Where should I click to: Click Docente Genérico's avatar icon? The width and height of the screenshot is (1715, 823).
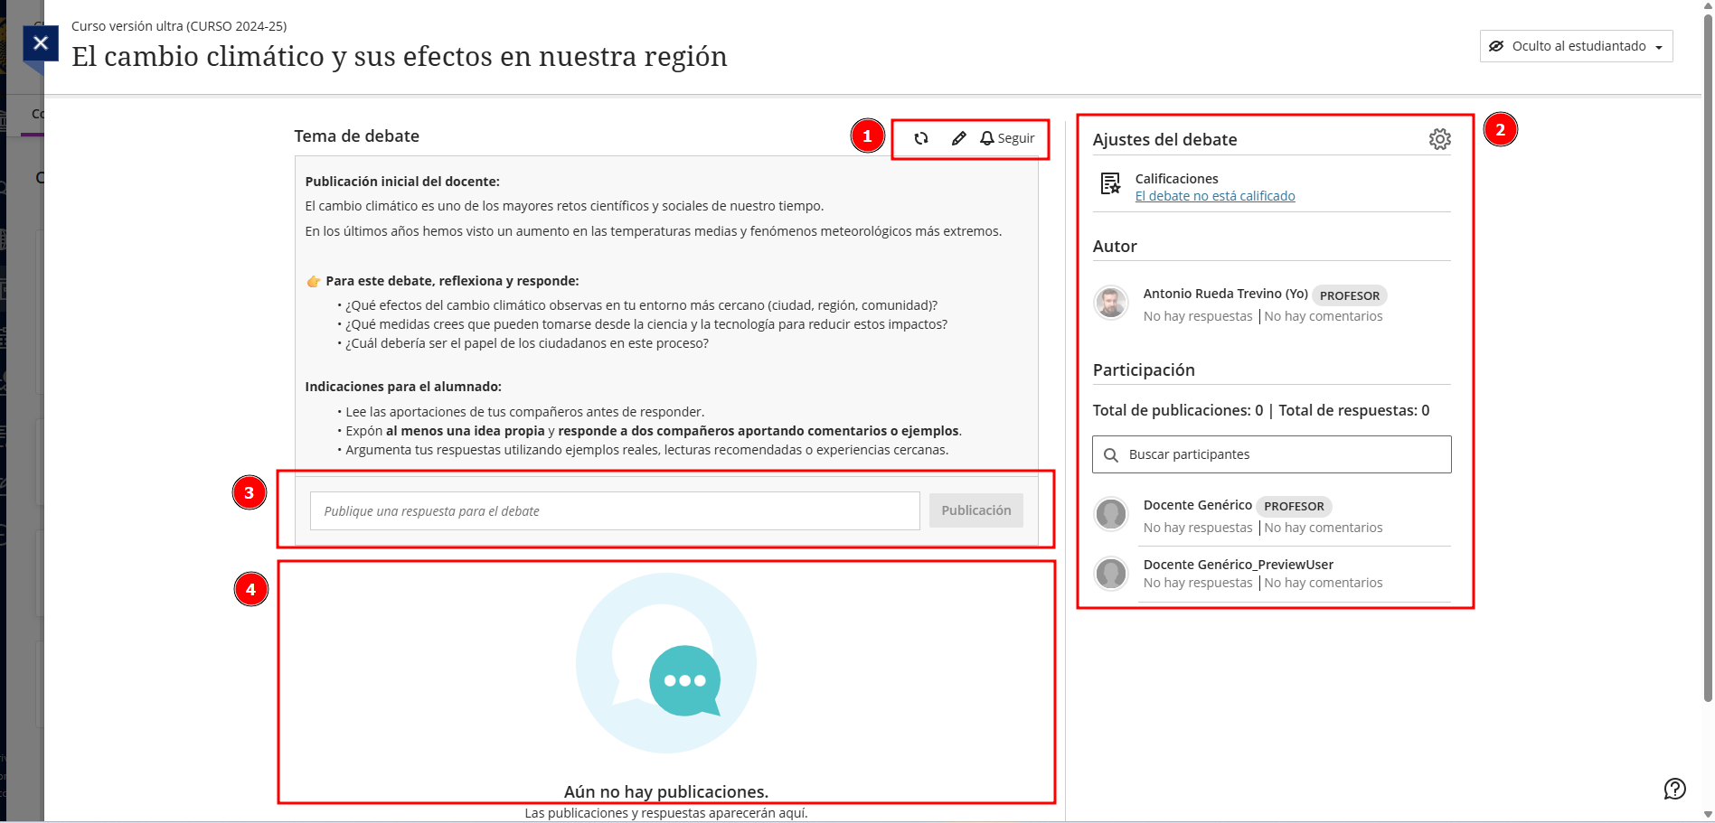coord(1111,514)
